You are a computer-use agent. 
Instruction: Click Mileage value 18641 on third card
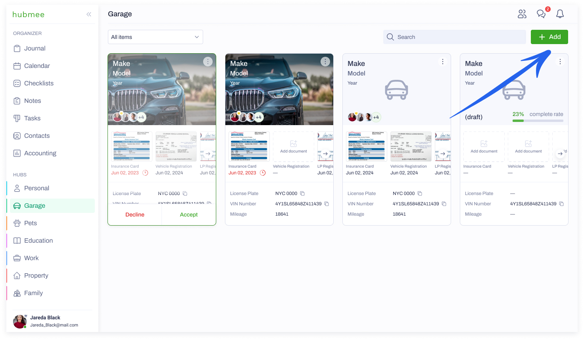pyautogui.click(x=399, y=214)
